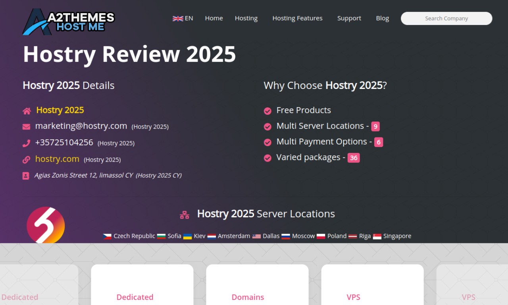This screenshot has height=305, width=508.
Task: Open the EN language selector
Action: [183, 18]
